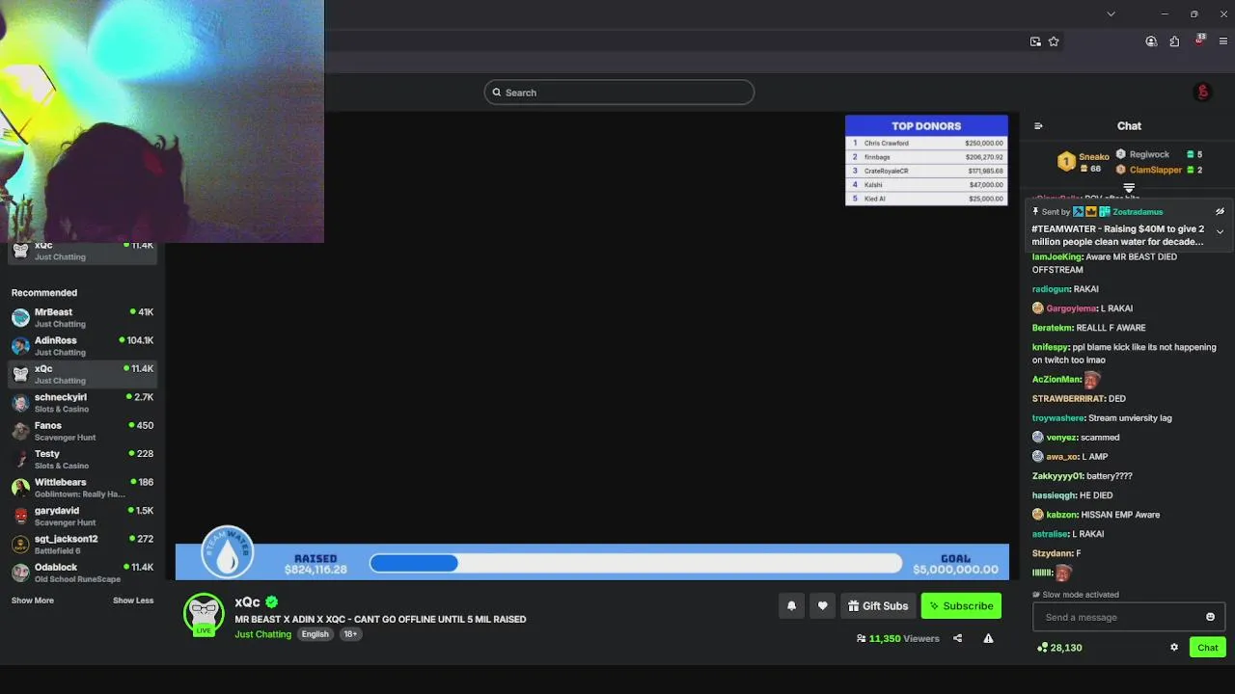The image size is (1235, 694).
Task: Click the fundraiser progress bar
Action: [636, 563]
